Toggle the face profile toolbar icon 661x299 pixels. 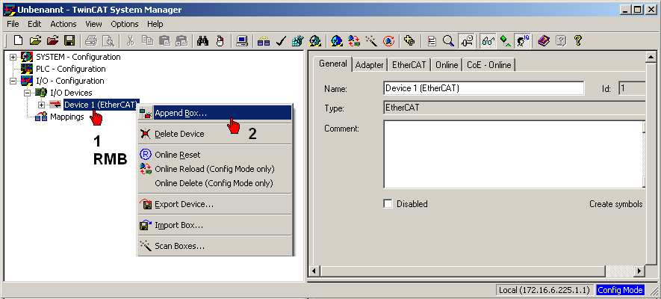click(x=523, y=40)
